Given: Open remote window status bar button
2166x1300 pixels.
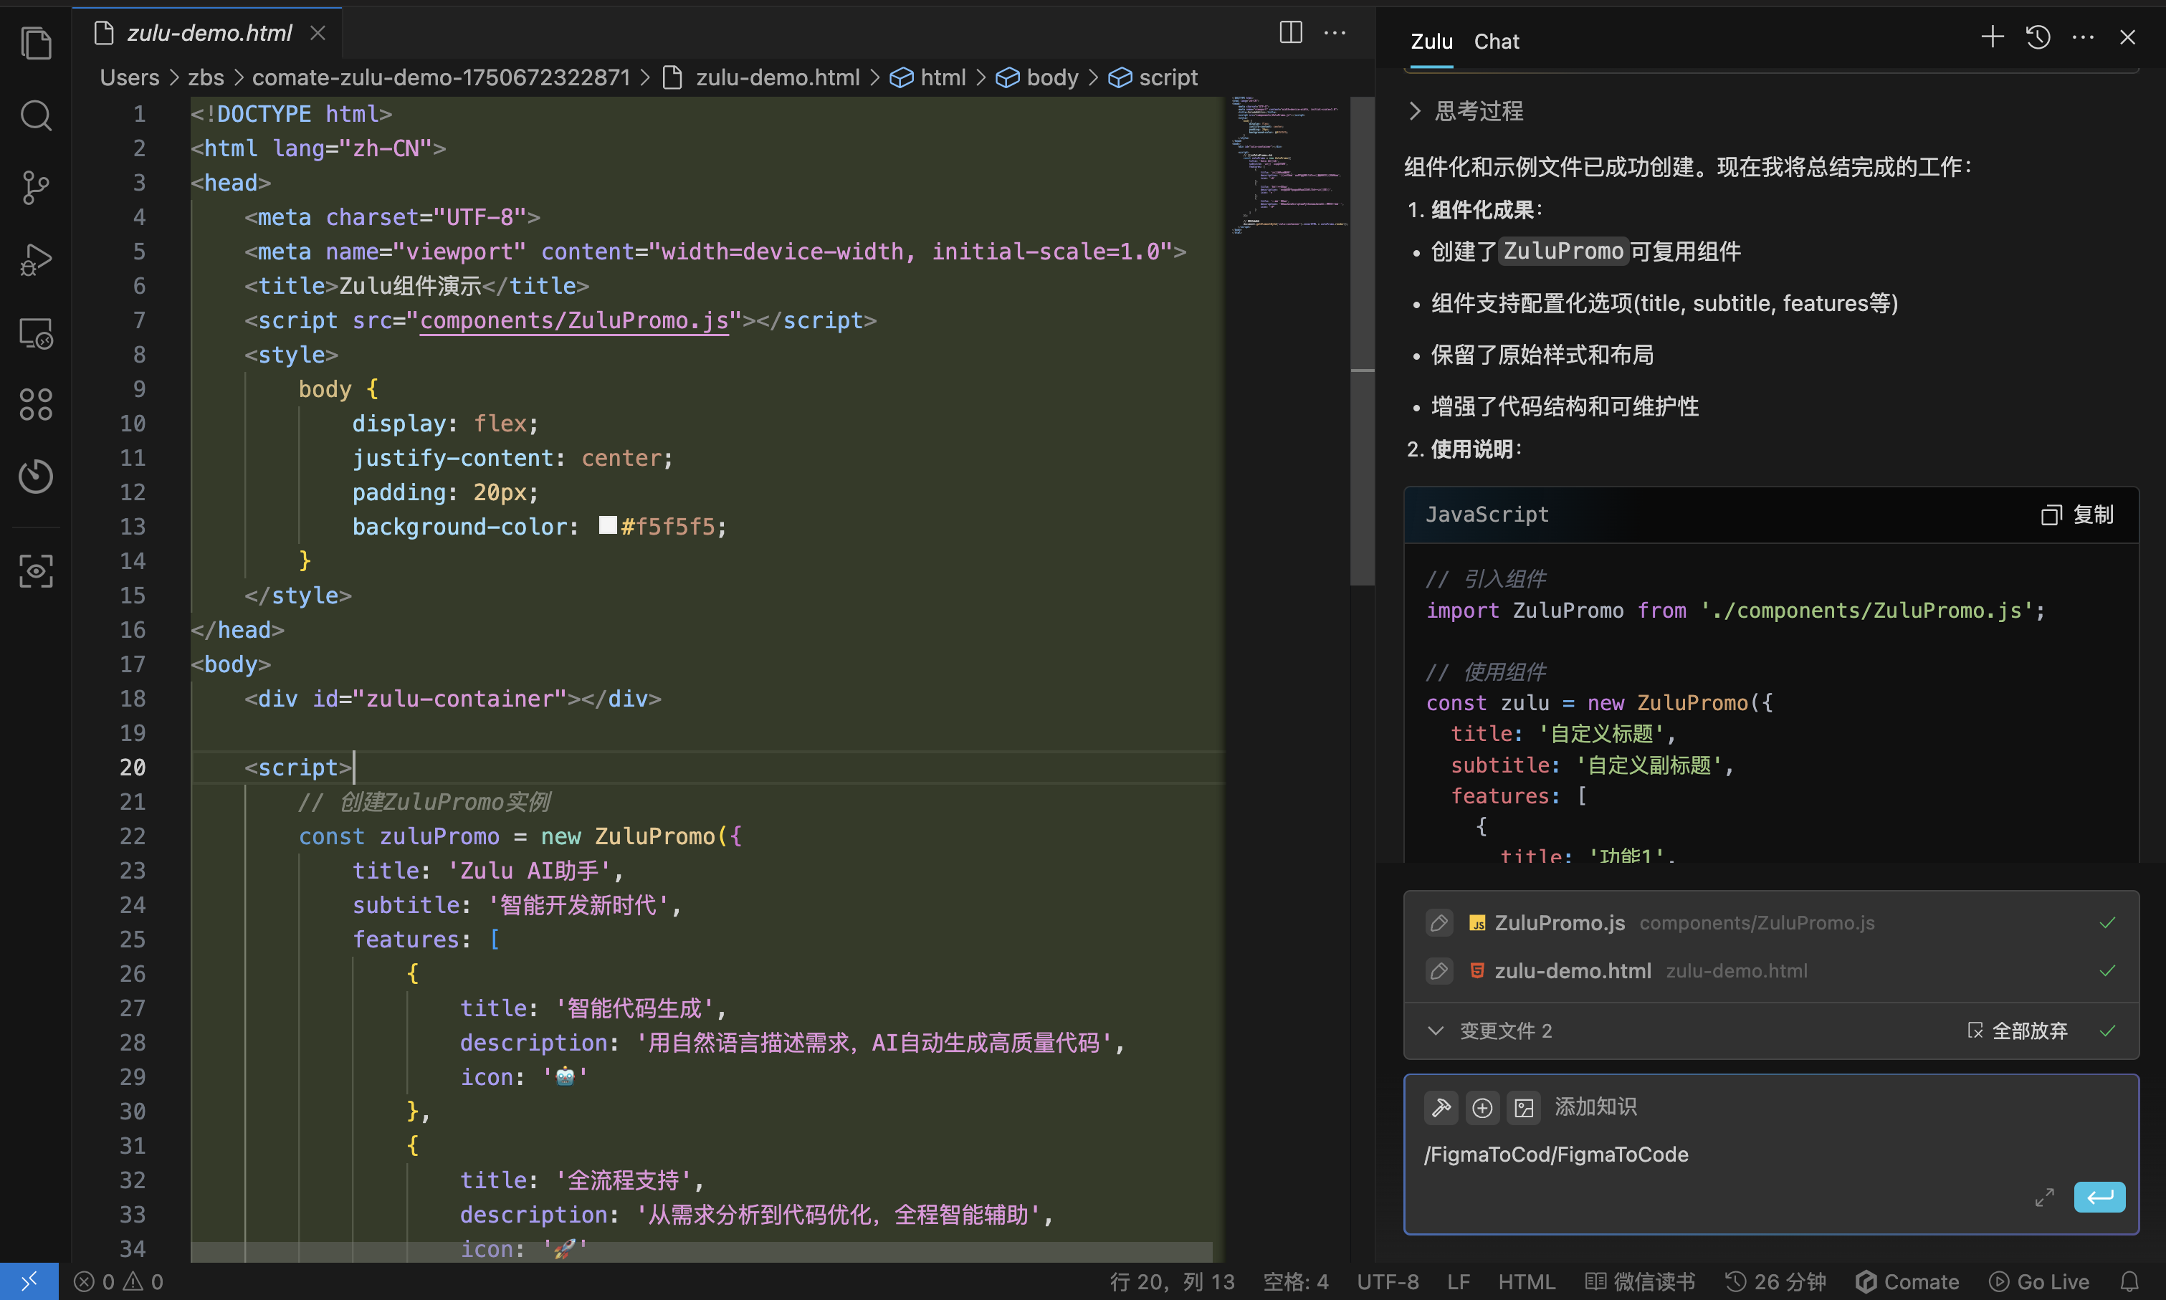Looking at the screenshot, I should click(x=29, y=1281).
